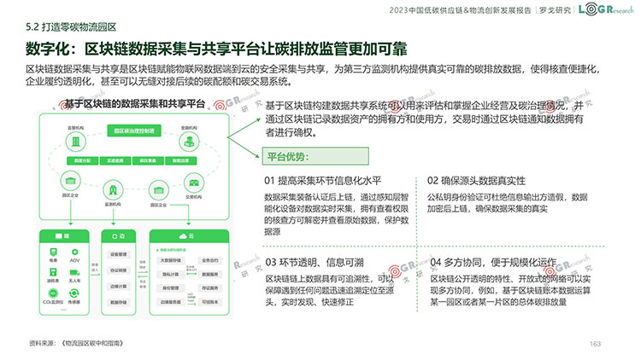The height and width of the screenshot is (360, 641).
Task: Click the 可信账本 box
Action: pyautogui.click(x=210, y=302)
